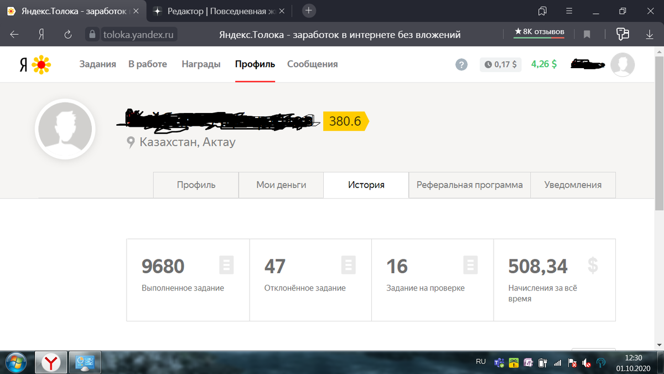Open the 8K отзывов site reviews

[x=539, y=32]
